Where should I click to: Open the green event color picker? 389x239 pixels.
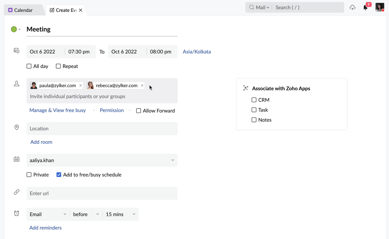click(x=15, y=29)
